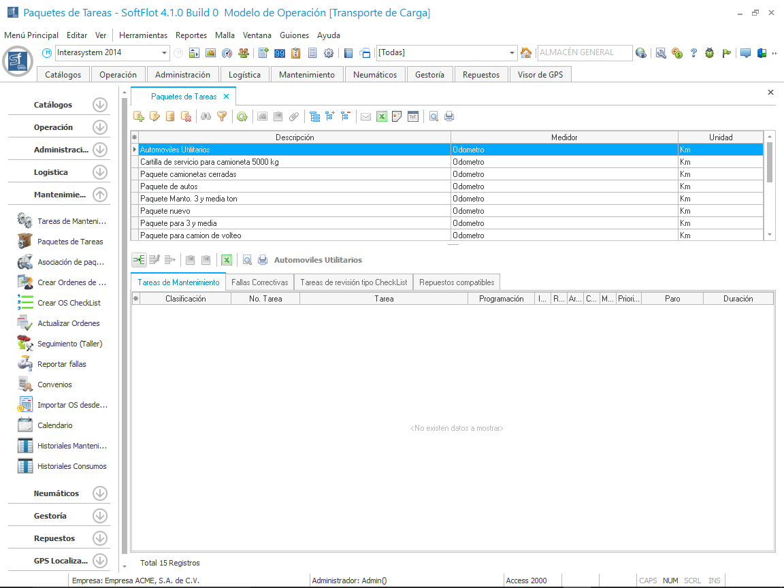Click the filter funnel icon

pyautogui.click(x=222, y=116)
